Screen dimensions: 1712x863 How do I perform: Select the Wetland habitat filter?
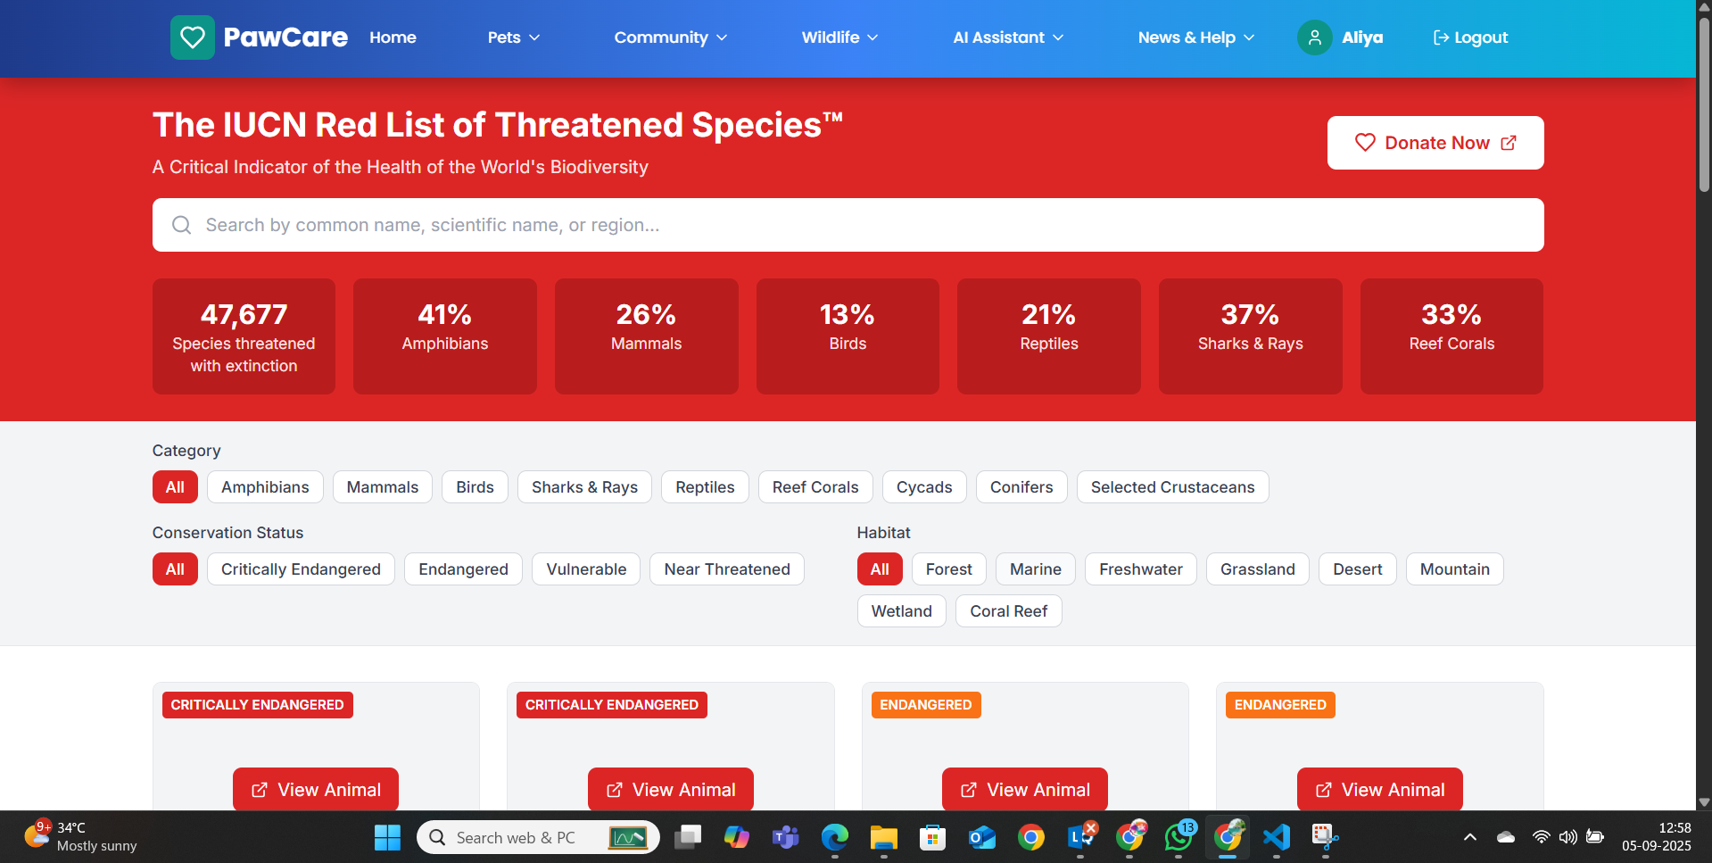(x=902, y=611)
